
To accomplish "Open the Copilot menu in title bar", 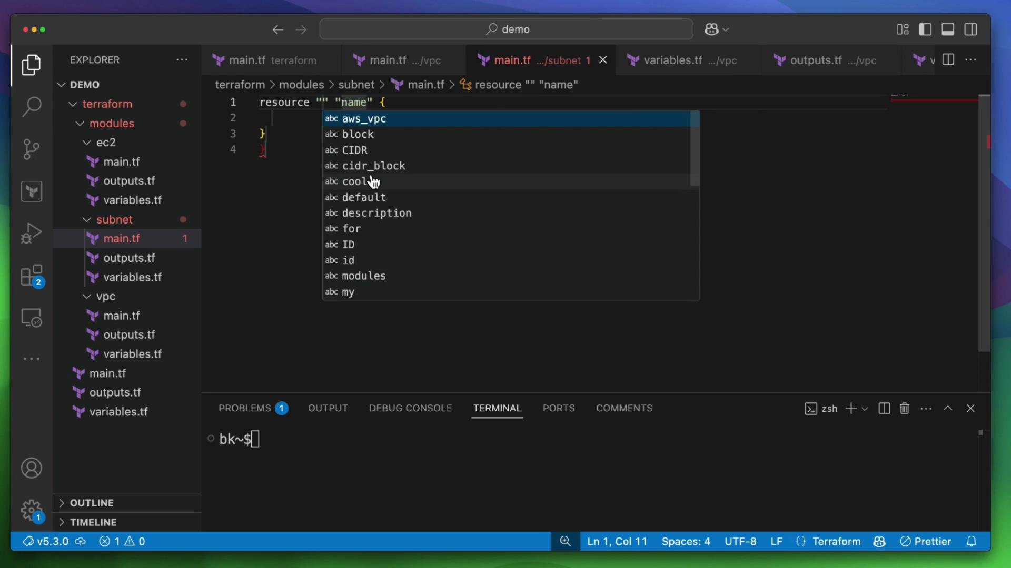I will (717, 29).
